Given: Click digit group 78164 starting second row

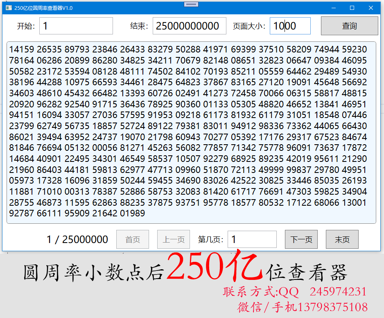Looking at the screenshot, I should coord(22,60).
